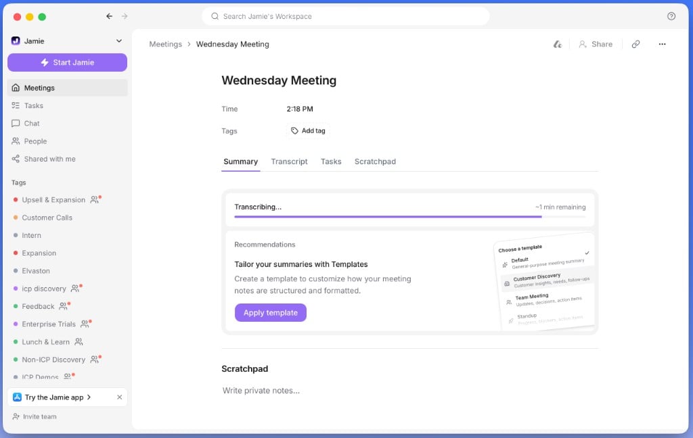The image size is (693, 438).
Task: Click the back navigation arrow
Action: click(109, 16)
